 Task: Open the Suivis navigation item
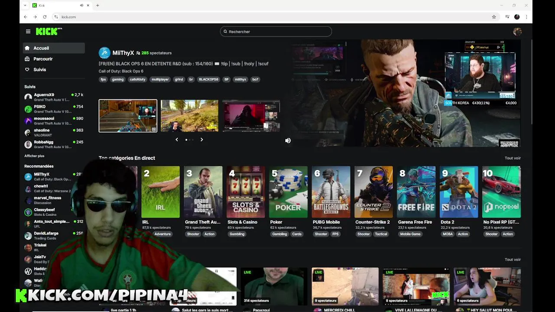click(54, 69)
